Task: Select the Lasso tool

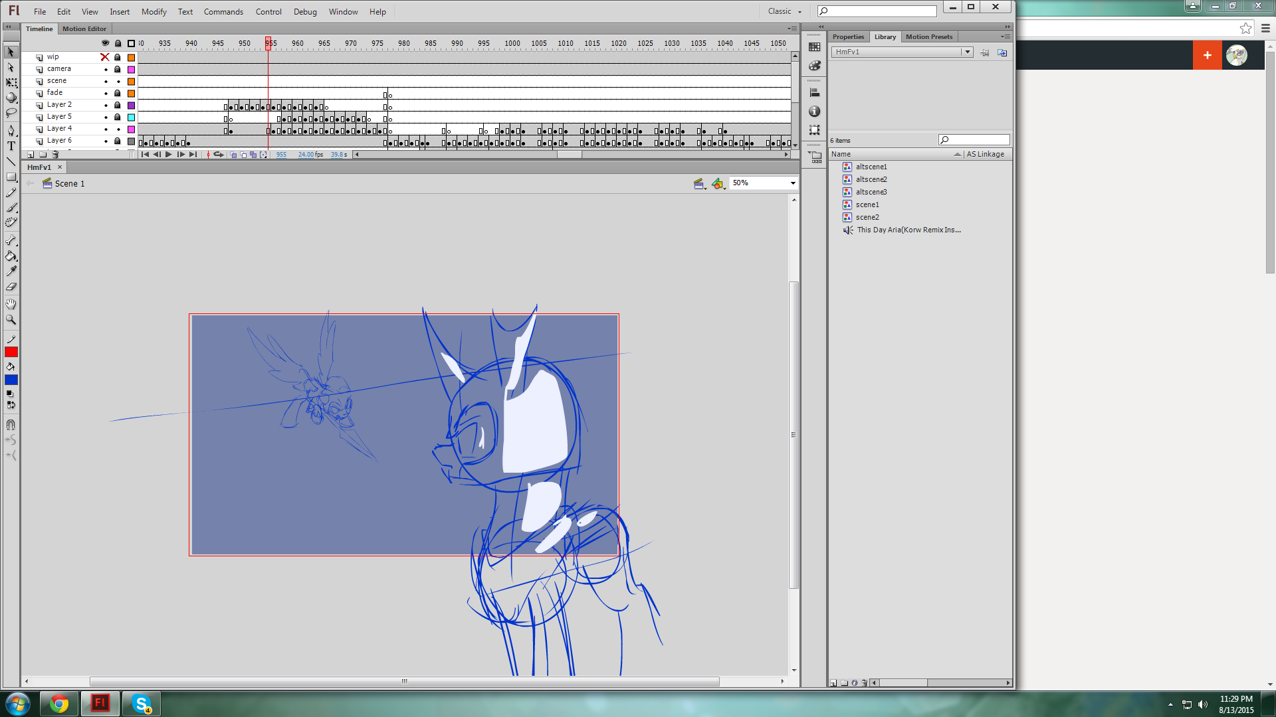Action: pyautogui.click(x=11, y=113)
